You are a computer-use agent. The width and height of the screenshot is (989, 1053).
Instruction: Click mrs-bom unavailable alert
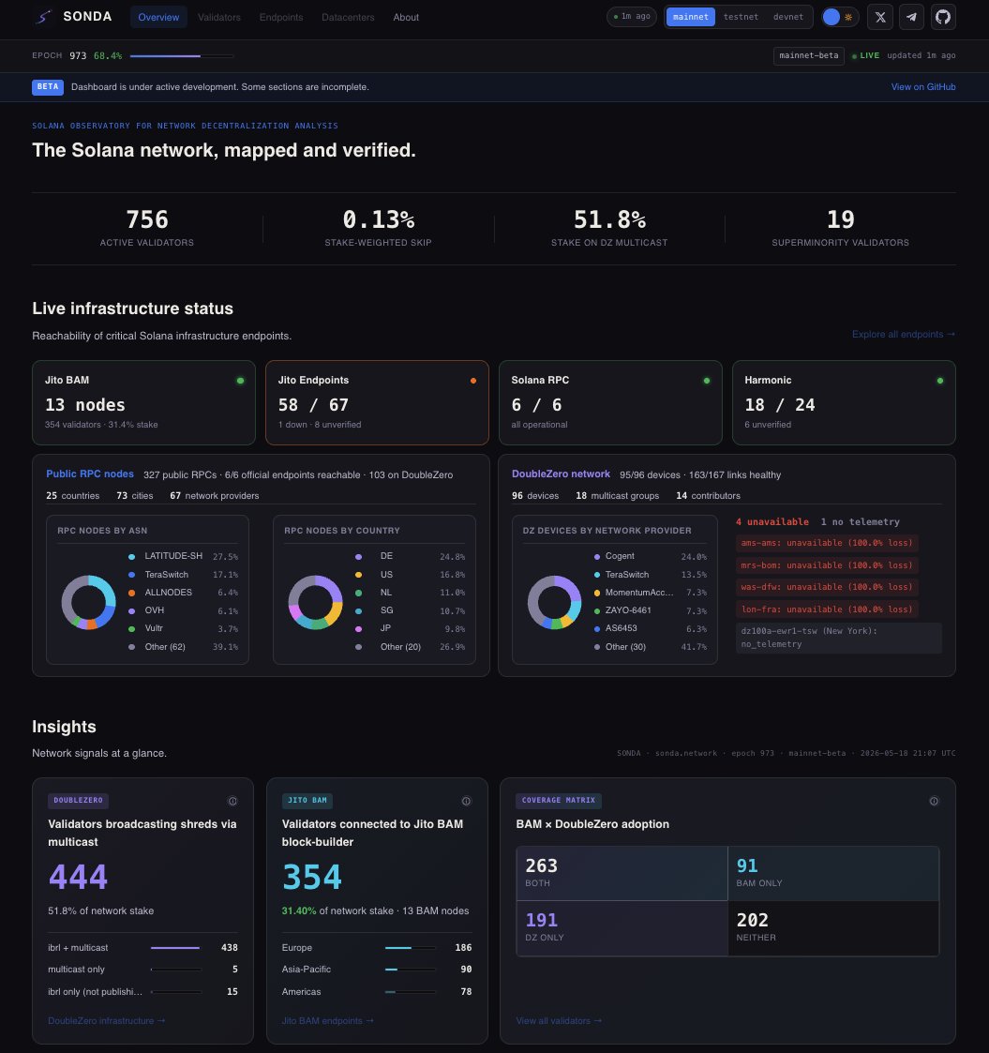coord(827,564)
